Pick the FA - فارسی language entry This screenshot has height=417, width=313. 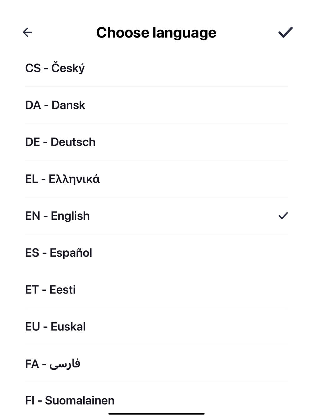point(156,364)
